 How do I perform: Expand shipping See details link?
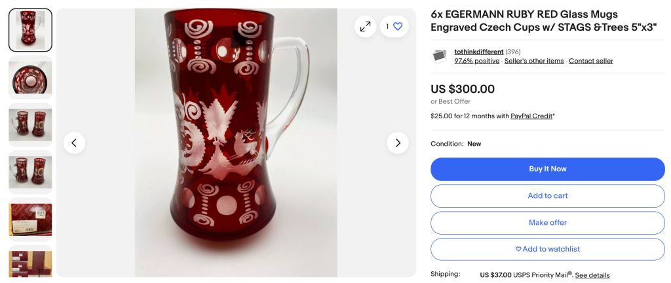click(592, 275)
